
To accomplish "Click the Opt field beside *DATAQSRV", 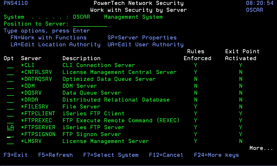I will click(x=10, y=79).
